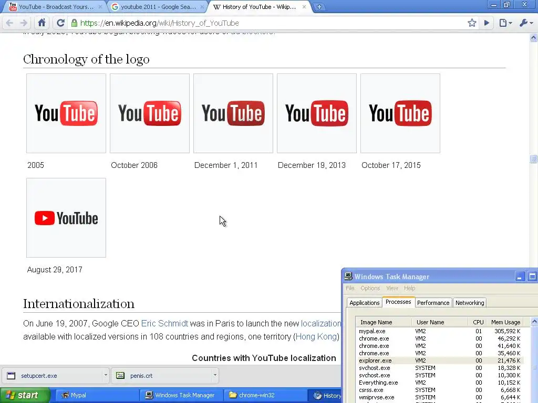
Task: Open Task Manager Options menu
Action: (370, 288)
